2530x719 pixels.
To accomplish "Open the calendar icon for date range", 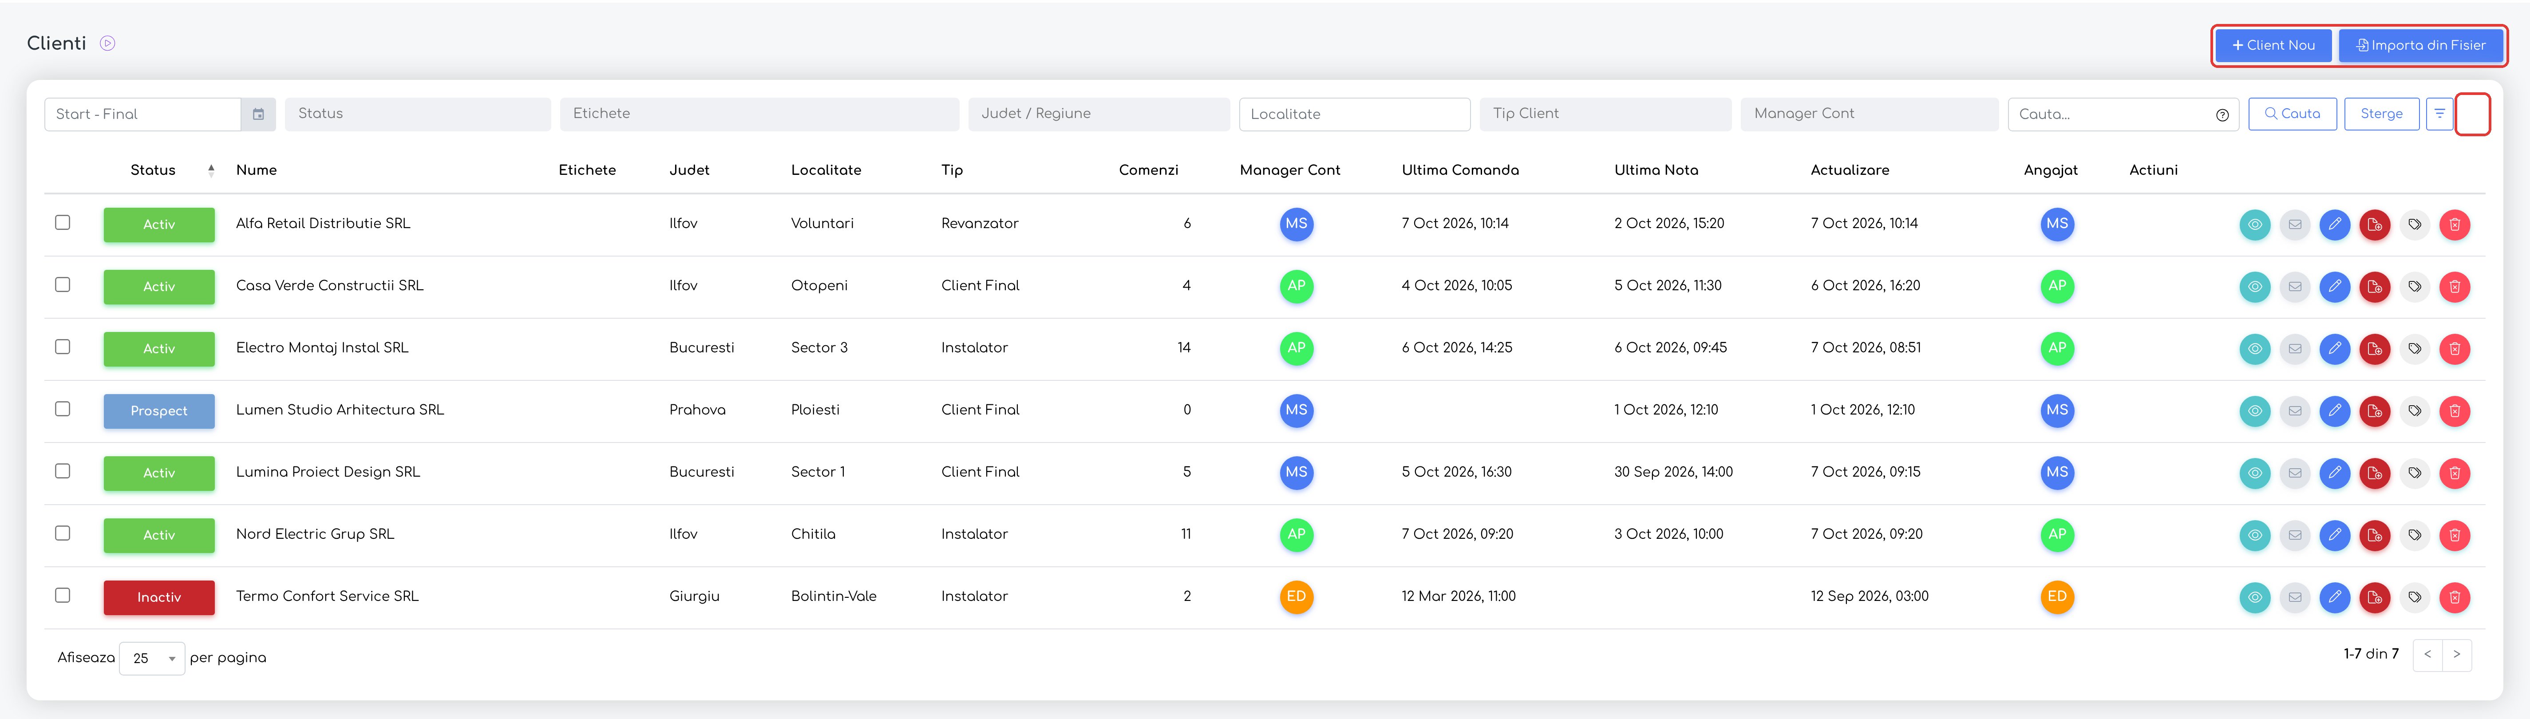I will (x=258, y=114).
